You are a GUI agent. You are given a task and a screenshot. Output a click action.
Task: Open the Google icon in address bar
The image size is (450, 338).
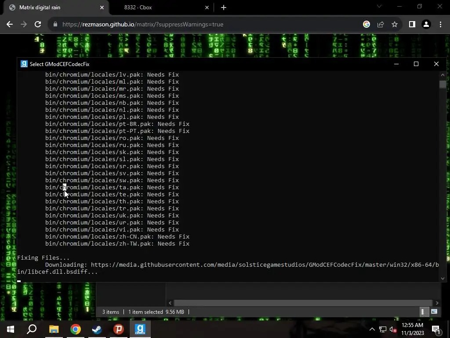[x=366, y=25]
